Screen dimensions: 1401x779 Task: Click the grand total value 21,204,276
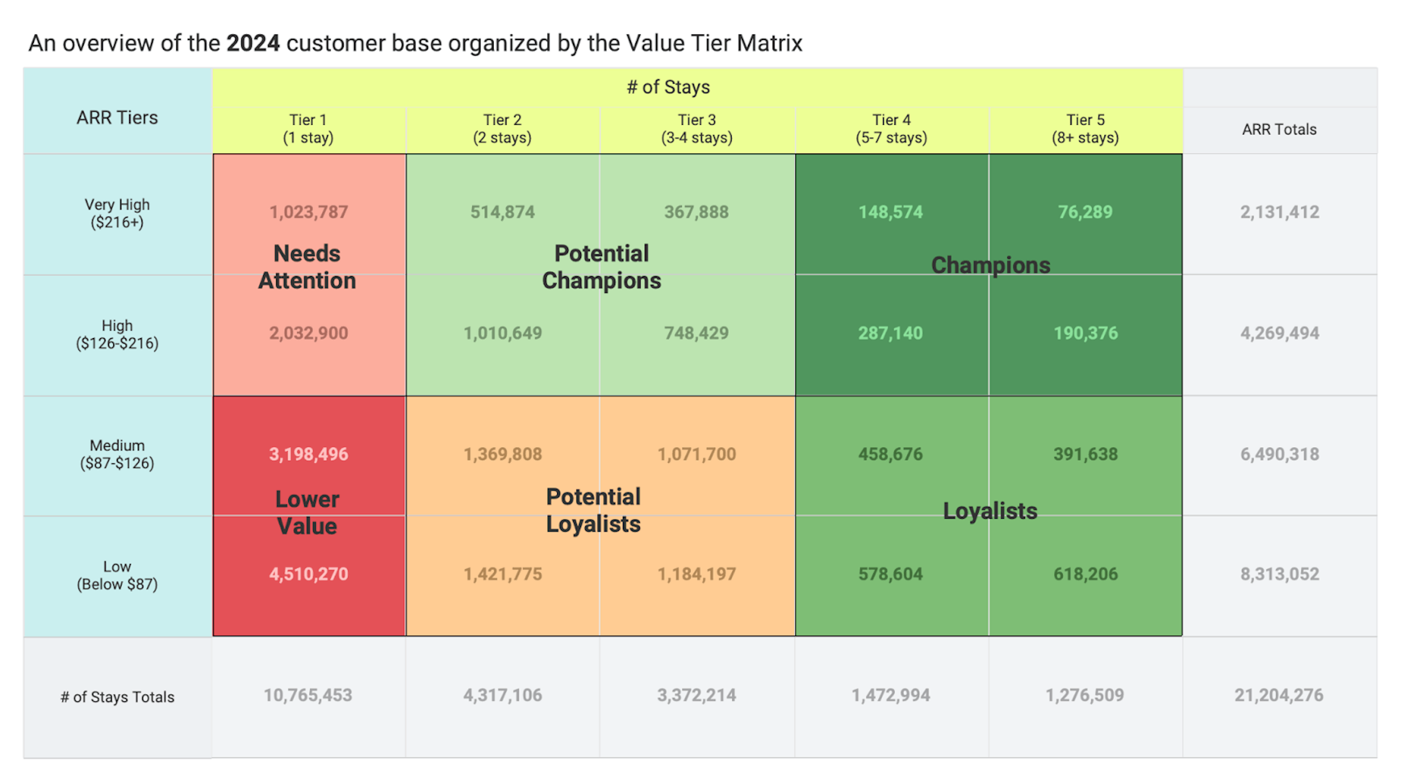(x=1278, y=695)
